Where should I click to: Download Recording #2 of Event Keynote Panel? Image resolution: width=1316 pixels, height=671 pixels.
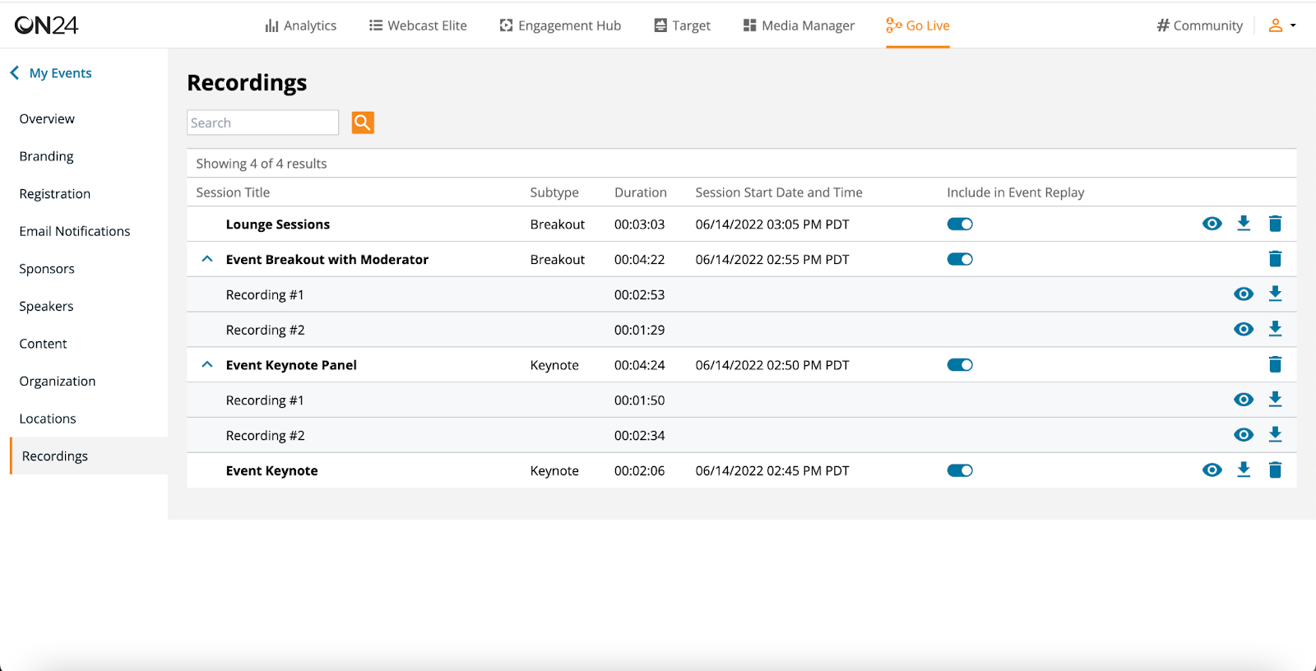coord(1275,434)
